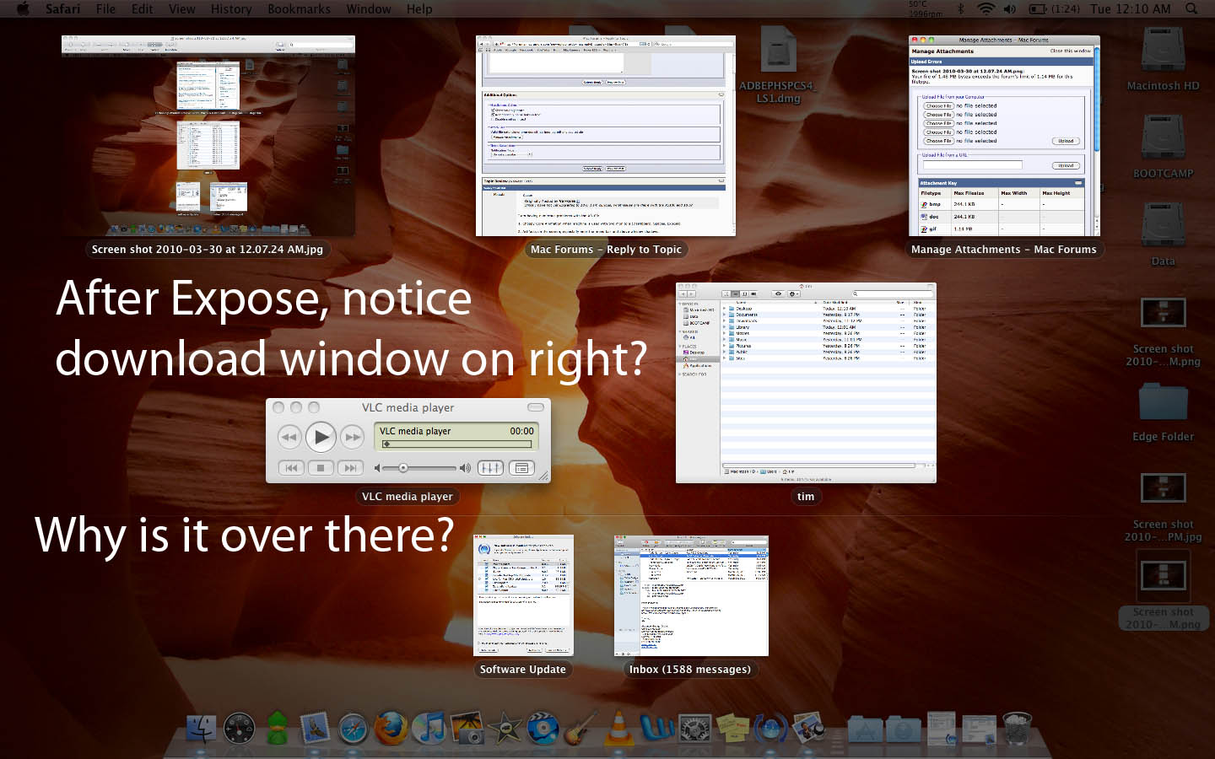
Task: Click VLC traffic cone in Dock
Action: click(x=618, y=728)
